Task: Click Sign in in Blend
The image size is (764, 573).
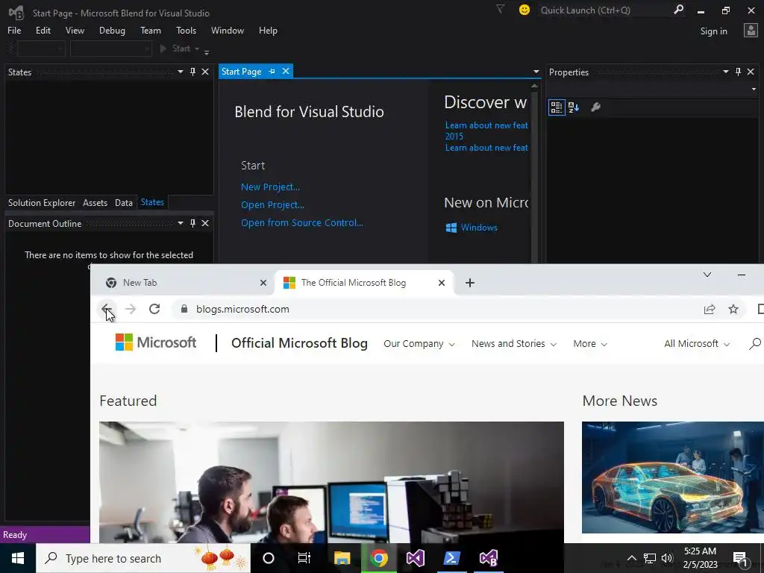Action: (x=713, y=31)
